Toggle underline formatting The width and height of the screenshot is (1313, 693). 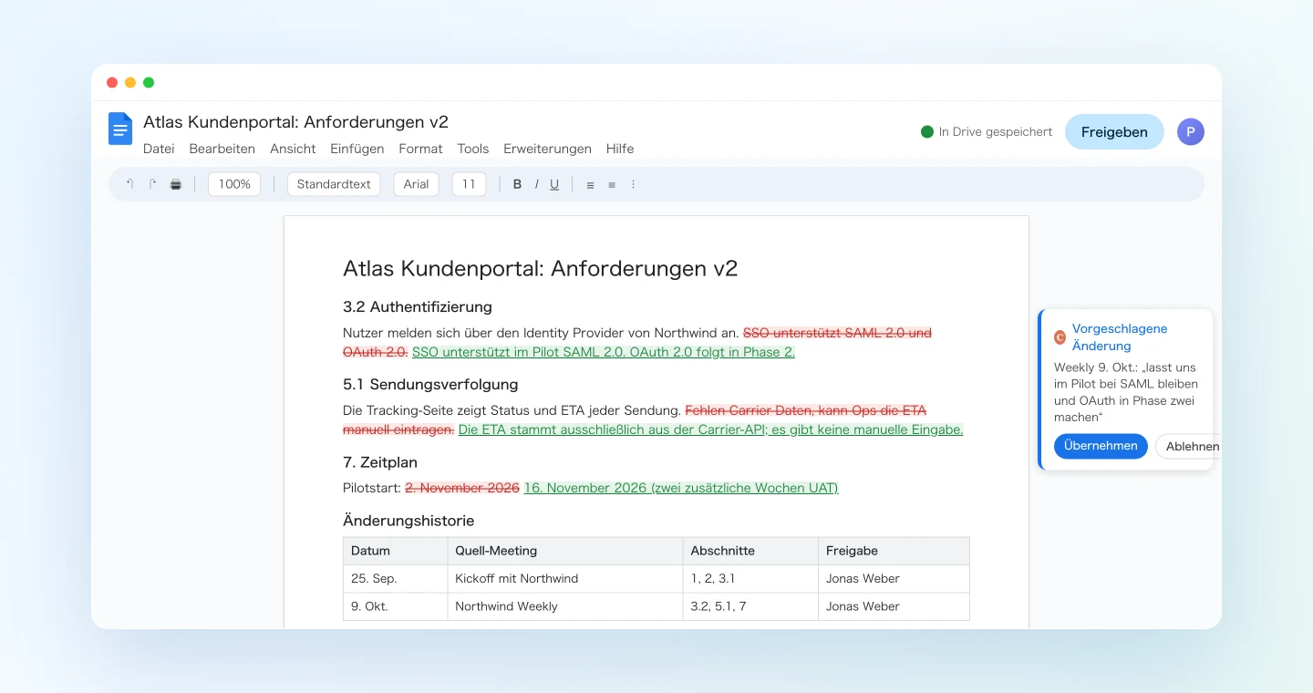point(554,184)
